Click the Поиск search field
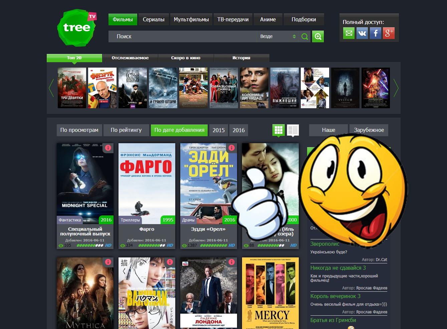This screenshot has height=329, width=447. (182, 37)
